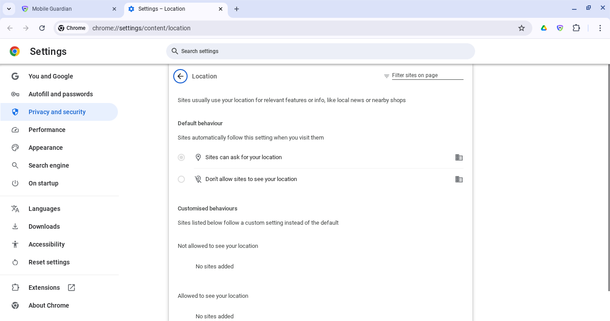The width and height of the screenshot is (610, 321).
Task: Click the managed policy icon beside 'Don't allow sites'
Action: pos(459,179)
